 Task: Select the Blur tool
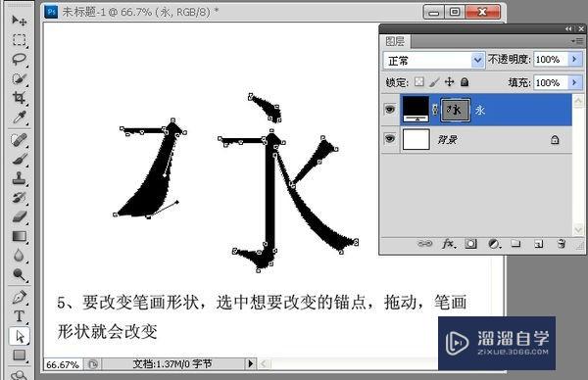click(x=20, y=256)
